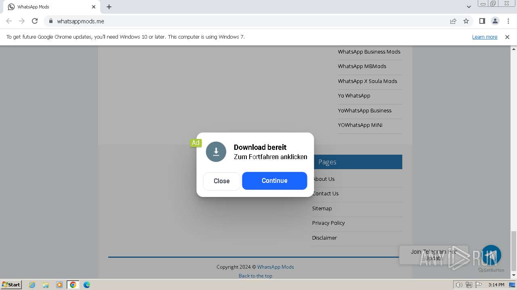Open the tab search dropdown
The width and height of the screenshot is (517, 290).
(469, 7)
